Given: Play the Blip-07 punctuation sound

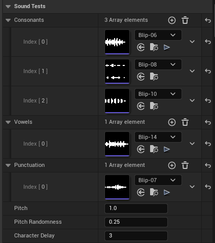Looking at the screenshot, I should tap(167, 192).
